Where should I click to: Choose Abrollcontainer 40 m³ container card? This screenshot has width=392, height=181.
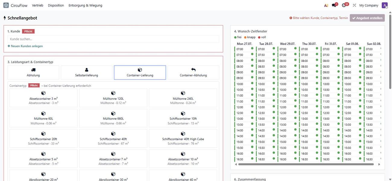click(x=183, y=176)
